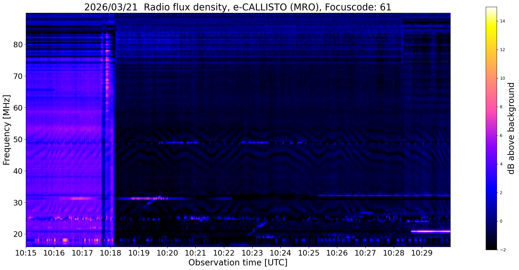Click the 10:20 time tick label
This screenshot has height=270, width=519.
point(167,253)
